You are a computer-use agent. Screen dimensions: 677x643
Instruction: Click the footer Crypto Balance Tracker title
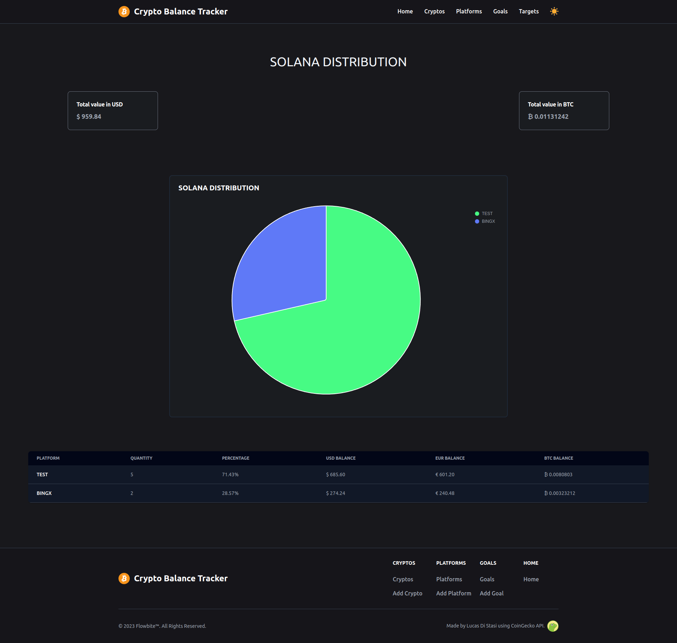tap(181, 578)
